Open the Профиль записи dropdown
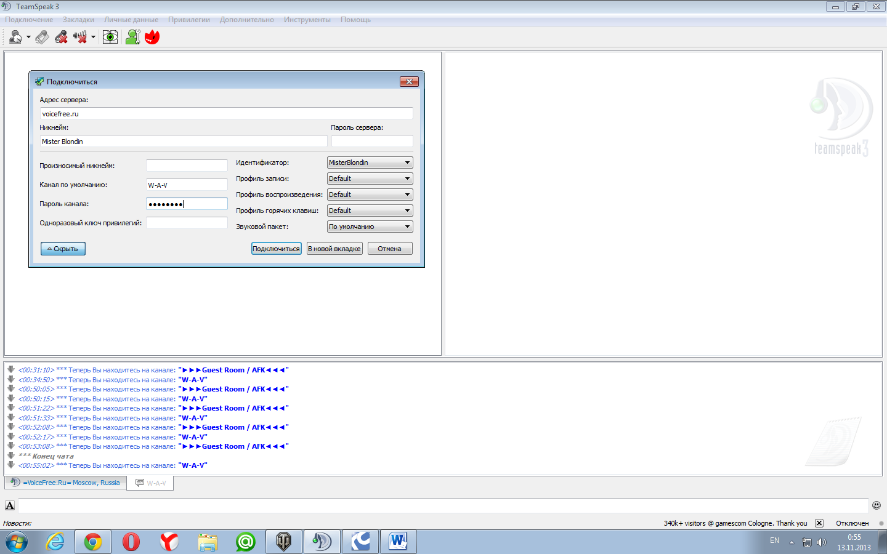Image resolution: width=887 pixels, height=554 pixels. pyautogui.click(x=370, y=179)
